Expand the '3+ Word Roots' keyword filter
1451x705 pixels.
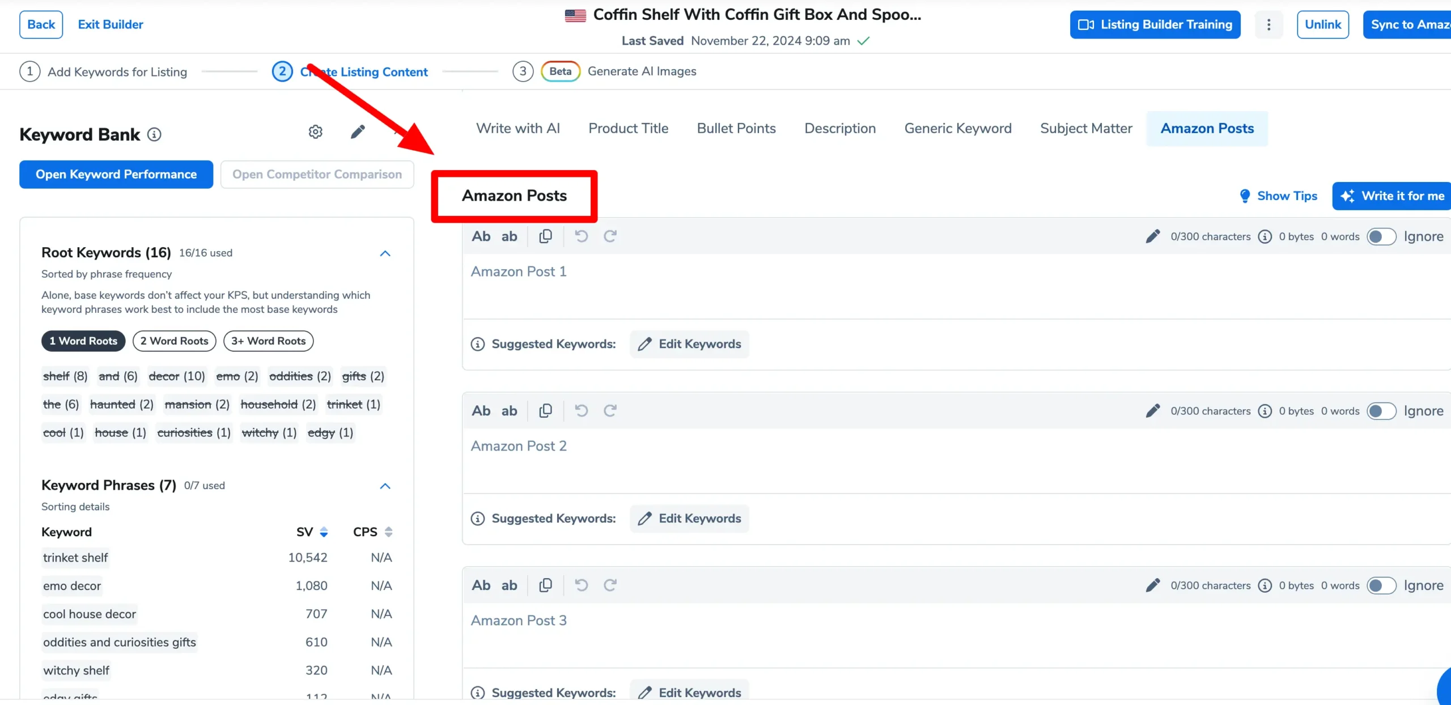268,341
